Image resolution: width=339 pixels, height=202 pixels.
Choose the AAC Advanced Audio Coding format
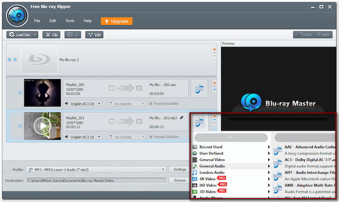304,150
